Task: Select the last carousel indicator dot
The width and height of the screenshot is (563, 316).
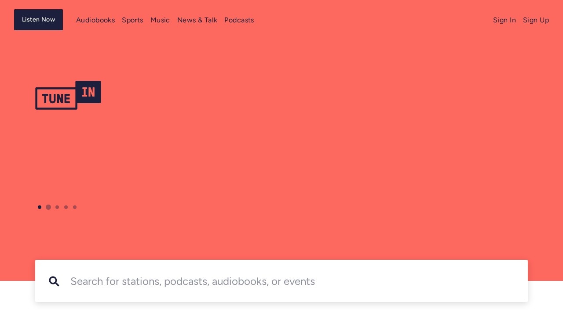Action: (75, 207)
